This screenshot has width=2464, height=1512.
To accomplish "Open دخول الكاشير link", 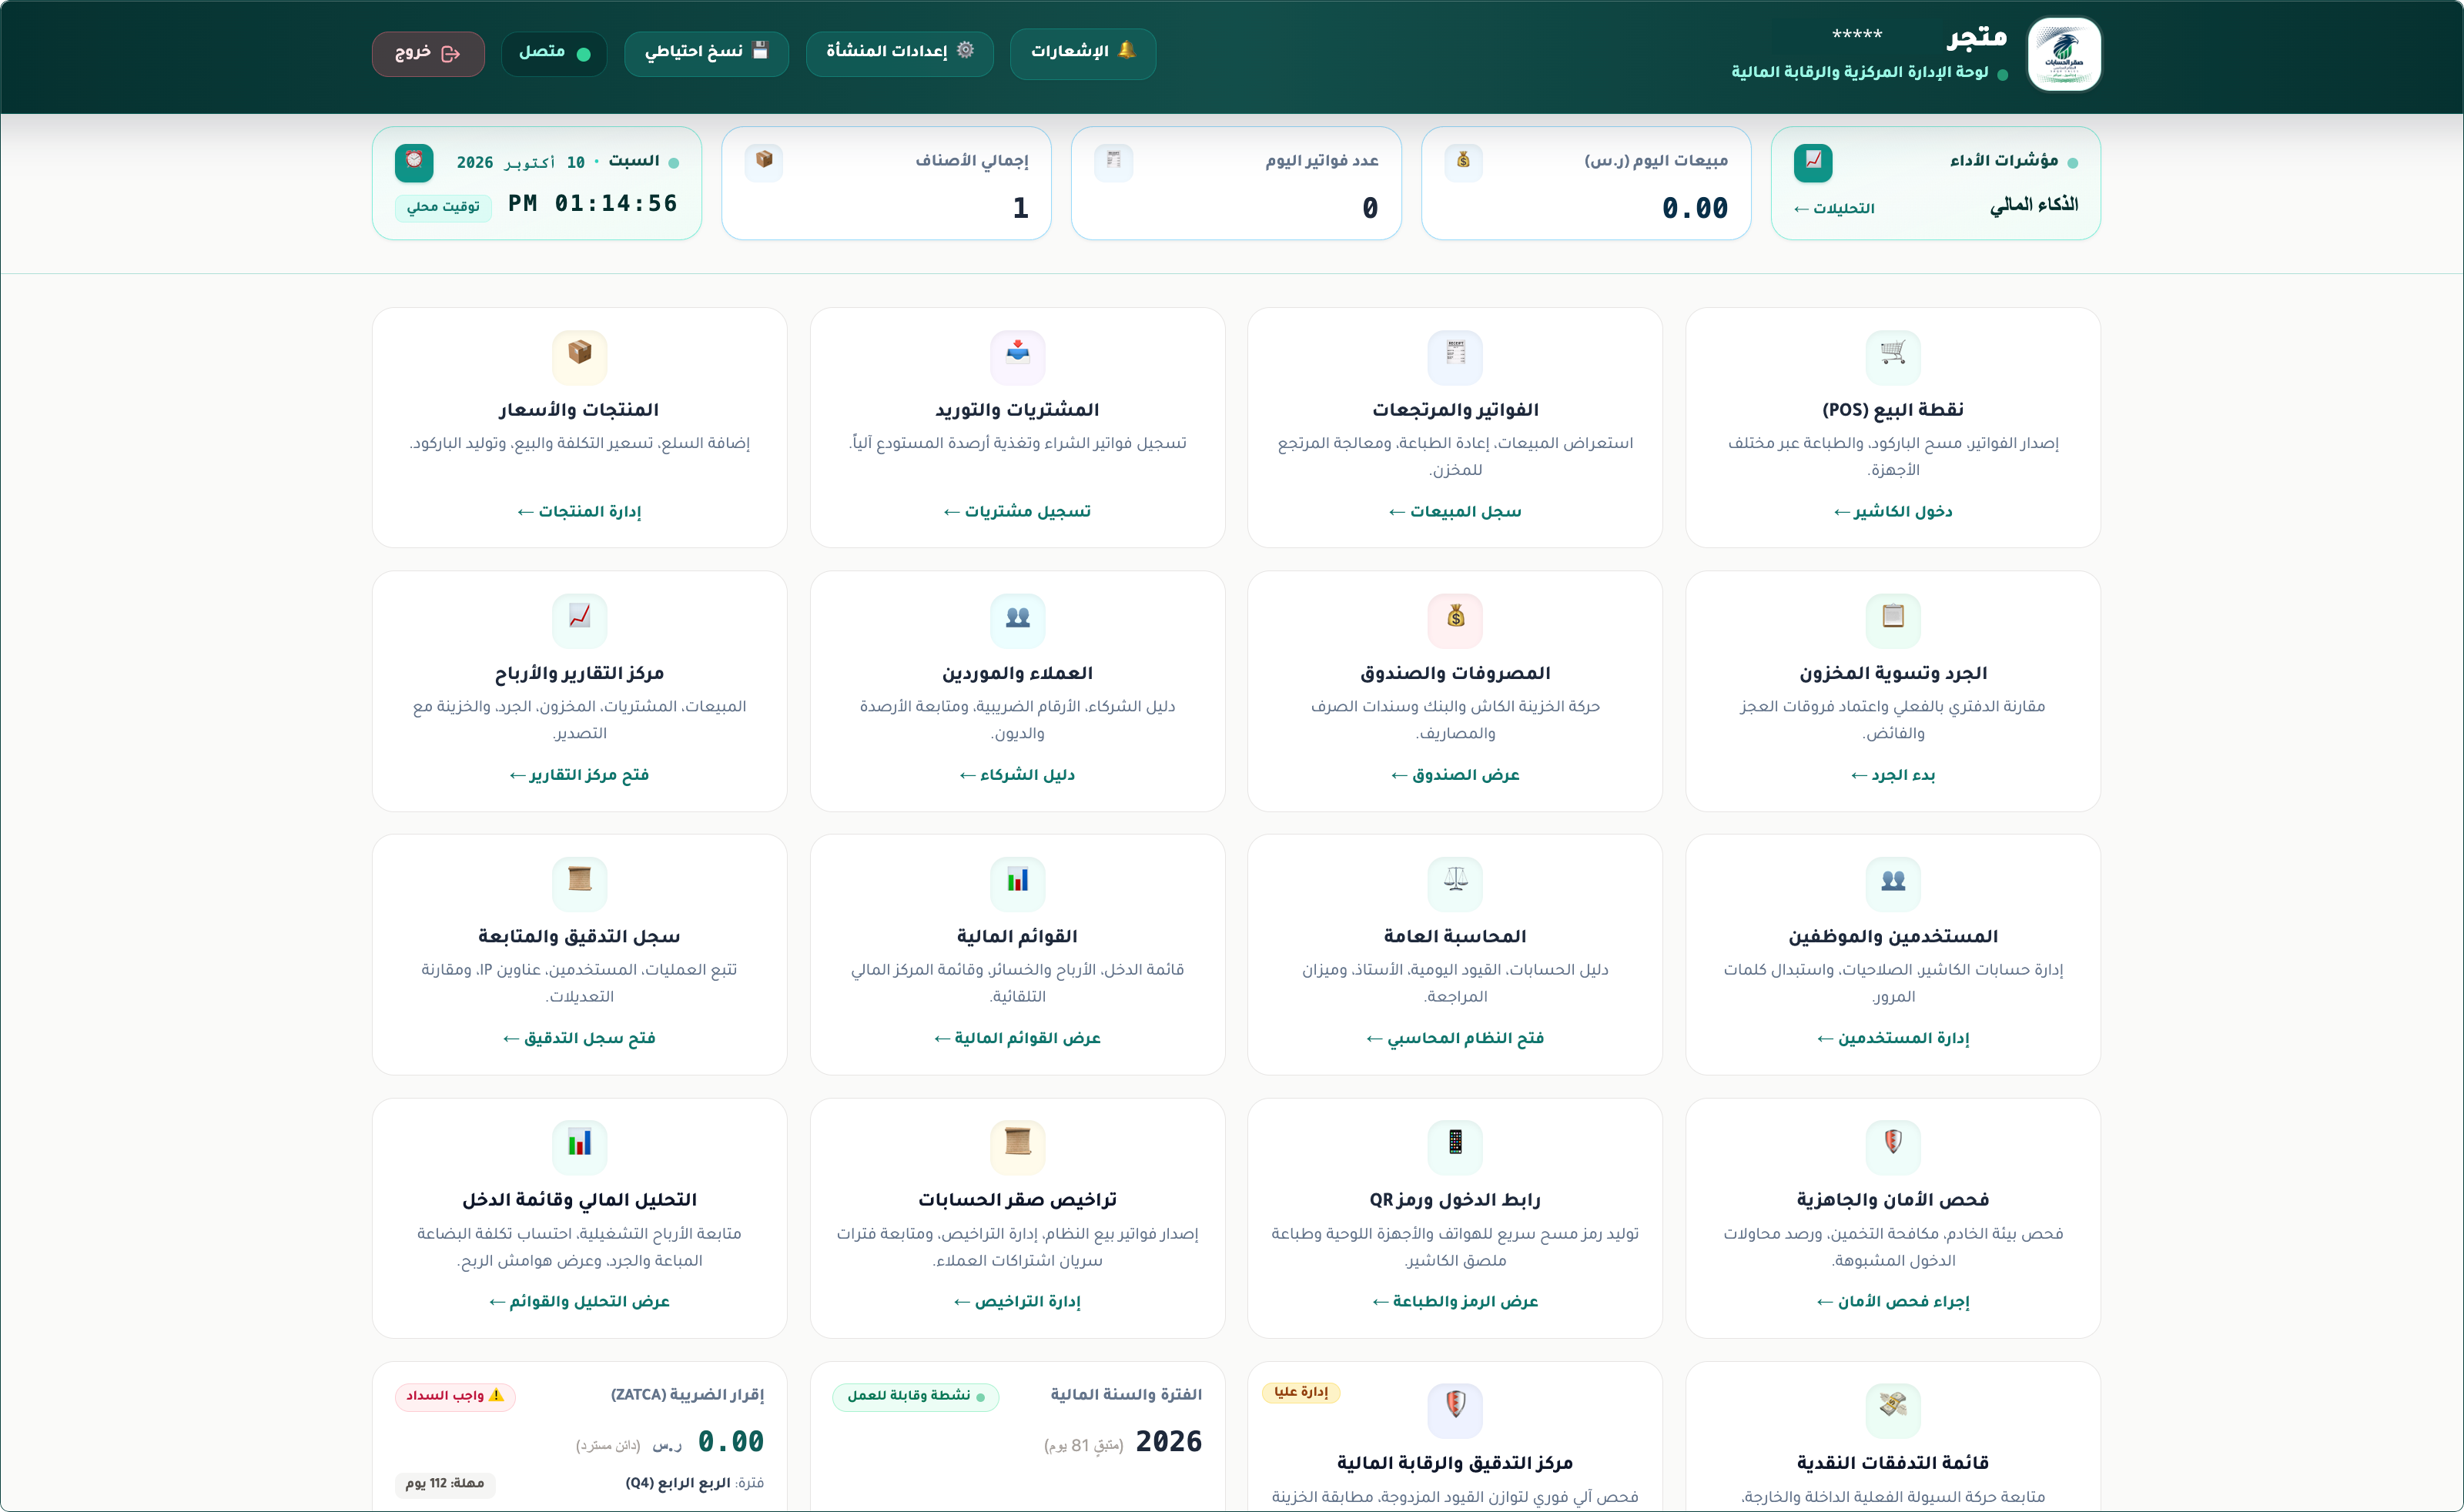I will [1893, 512].
